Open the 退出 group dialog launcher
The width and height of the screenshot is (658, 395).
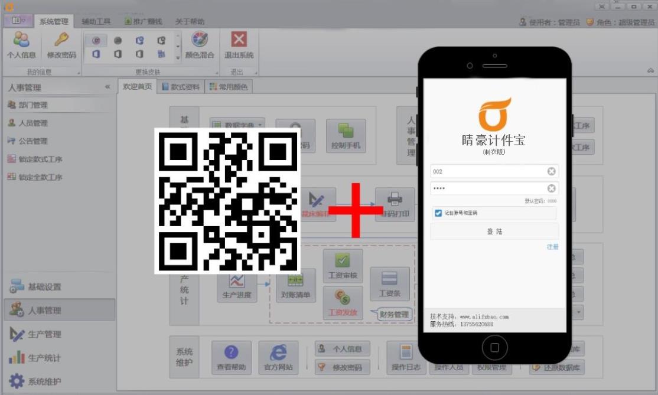pyautogui.click(x=256, y=73)
